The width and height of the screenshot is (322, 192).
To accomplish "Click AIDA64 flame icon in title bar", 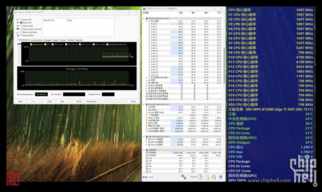I will pyautogui.click(x=16, y=12).
